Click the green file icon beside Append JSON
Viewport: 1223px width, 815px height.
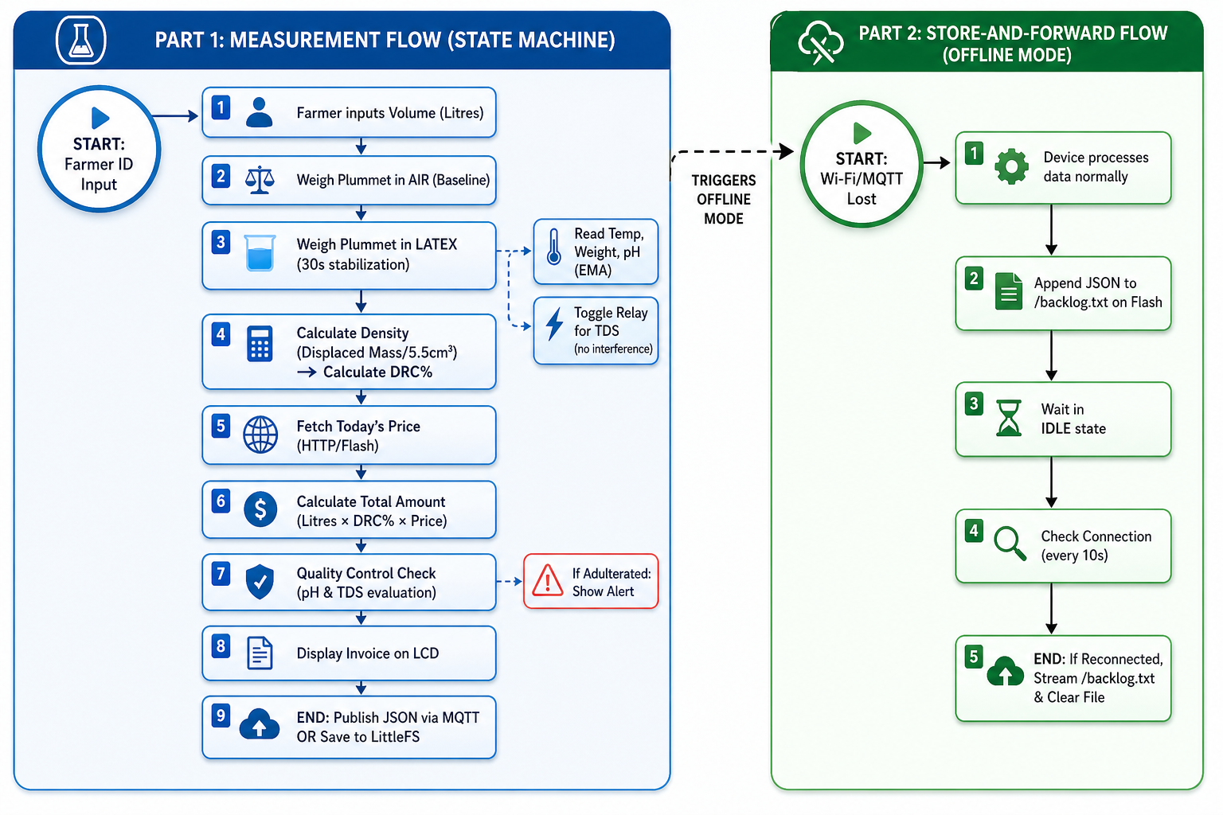click(1009, 291)
